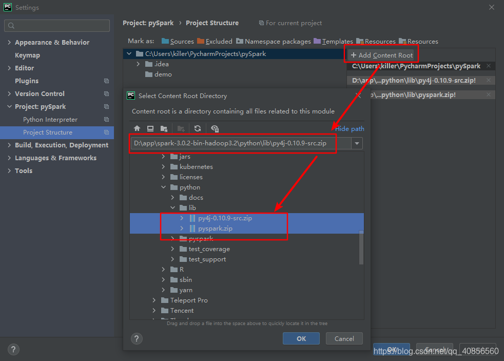Click project-level icon next to Python Interpreter
Screen dimensions: 504x361
(106, 120)
